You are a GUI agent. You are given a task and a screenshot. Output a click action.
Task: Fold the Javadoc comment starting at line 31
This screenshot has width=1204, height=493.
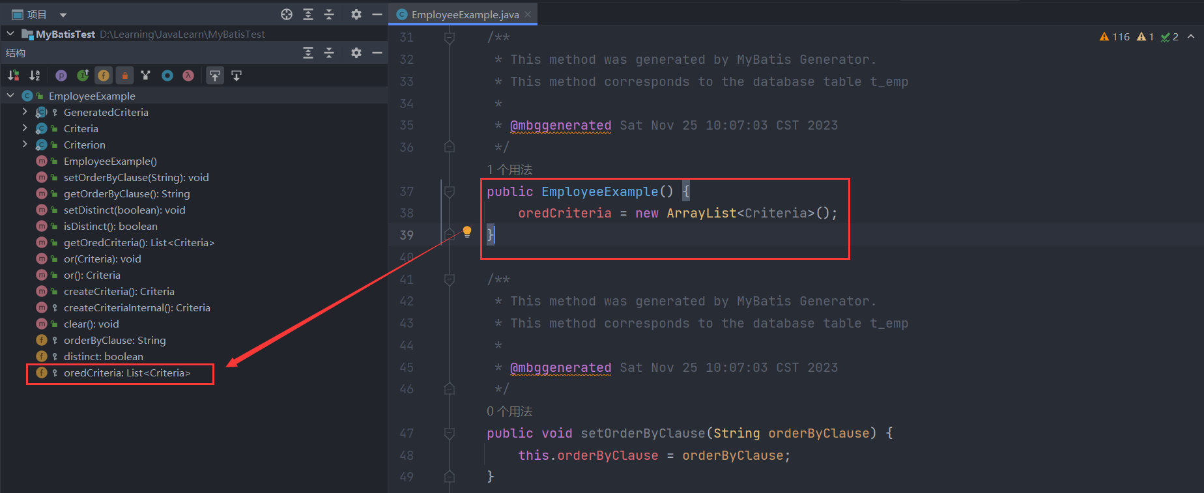point(449,38)
